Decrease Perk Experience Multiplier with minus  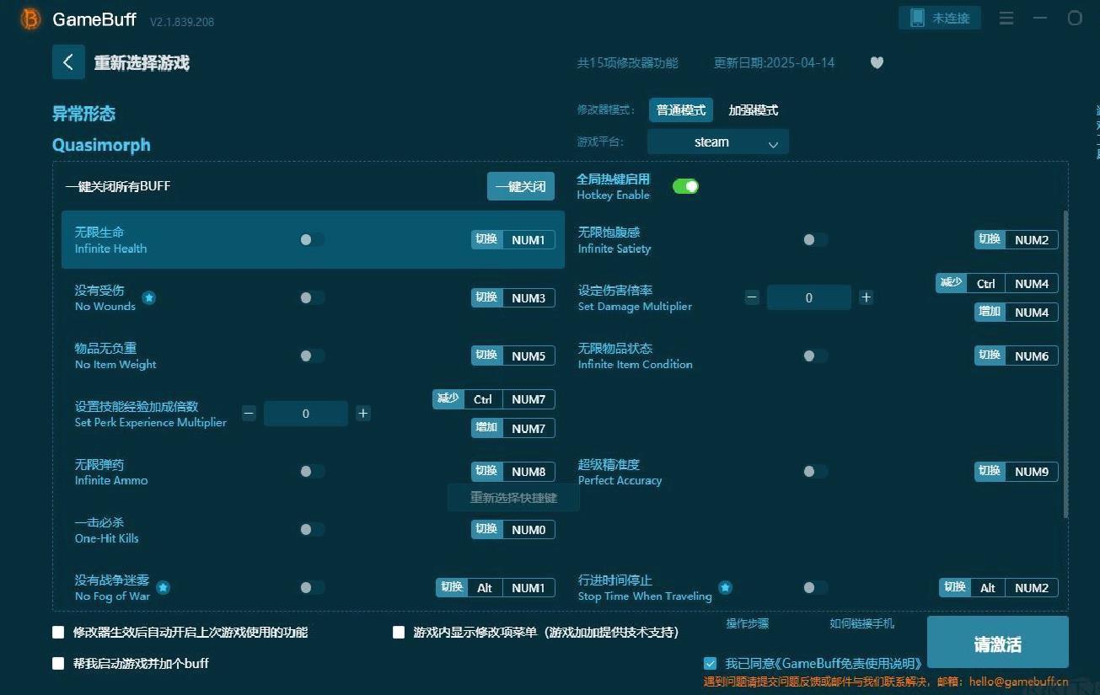(249, 413)
